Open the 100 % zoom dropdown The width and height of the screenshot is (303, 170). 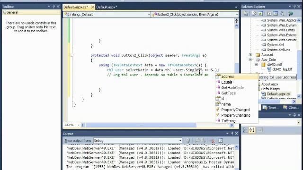coord(79,125)
